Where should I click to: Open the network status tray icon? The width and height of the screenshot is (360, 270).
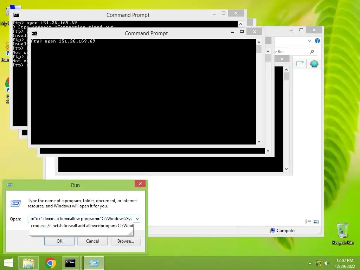(319, 263)
